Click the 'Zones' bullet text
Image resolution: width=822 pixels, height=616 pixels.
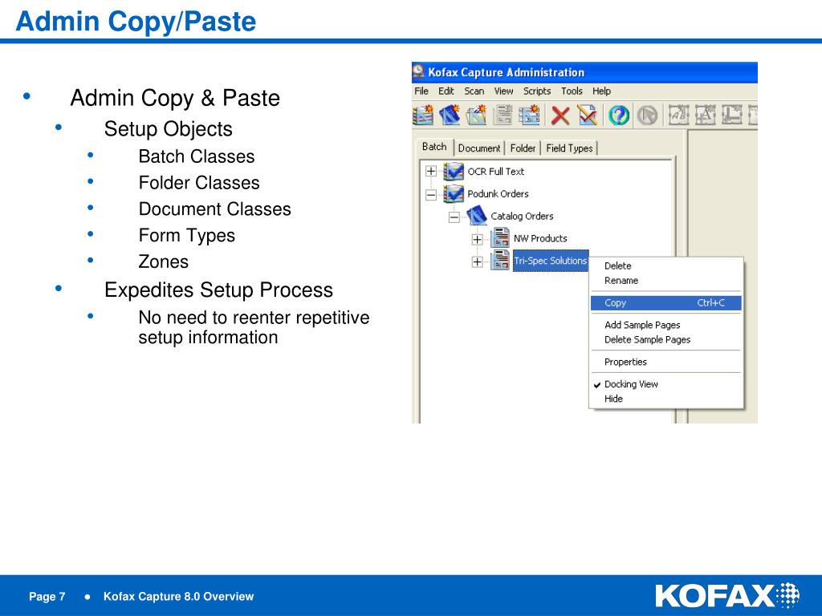[x=164, y=261]
